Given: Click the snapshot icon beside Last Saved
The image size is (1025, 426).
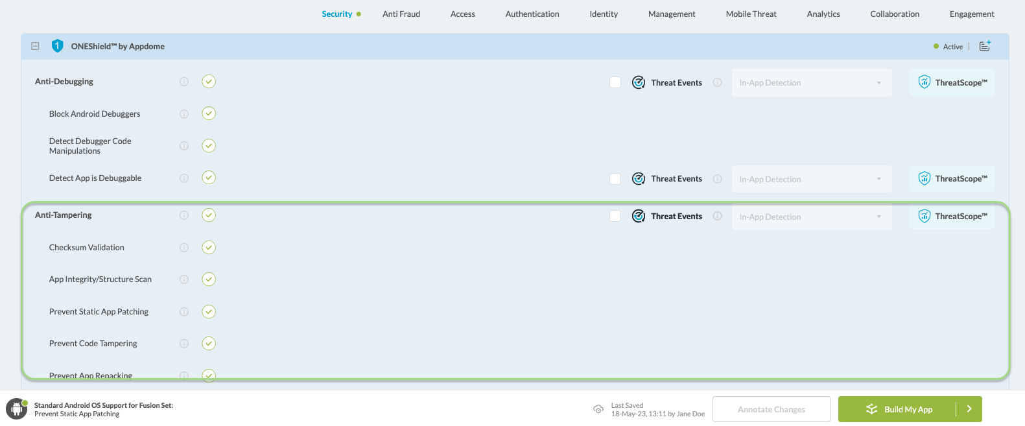Looking at the screenshot, I should (x=598, y=409).
